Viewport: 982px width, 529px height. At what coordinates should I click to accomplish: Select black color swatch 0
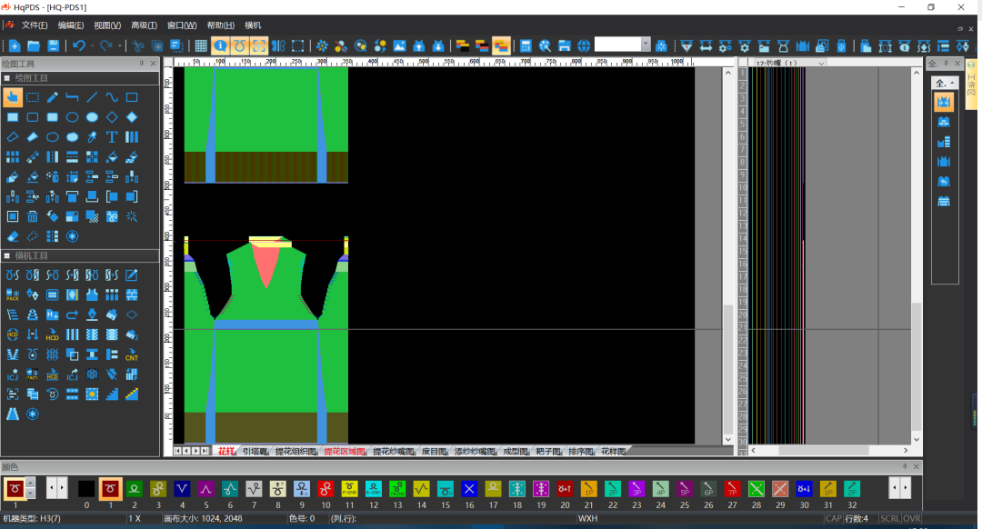coord(86,488)
